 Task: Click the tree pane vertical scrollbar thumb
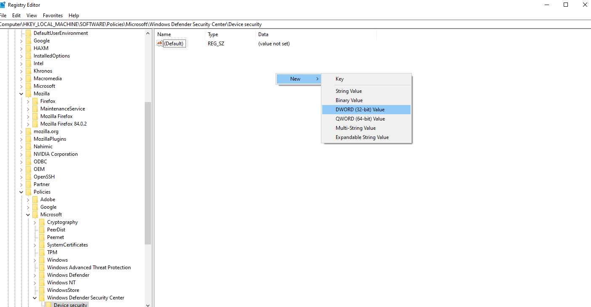point(148,173)
